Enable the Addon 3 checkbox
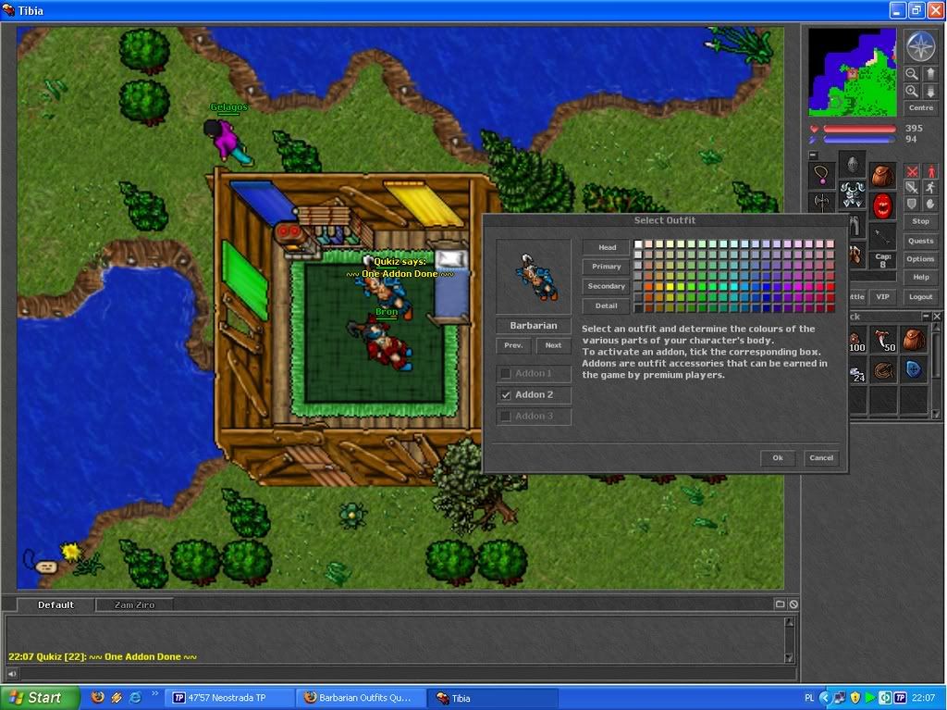 [x=506, y=416]
